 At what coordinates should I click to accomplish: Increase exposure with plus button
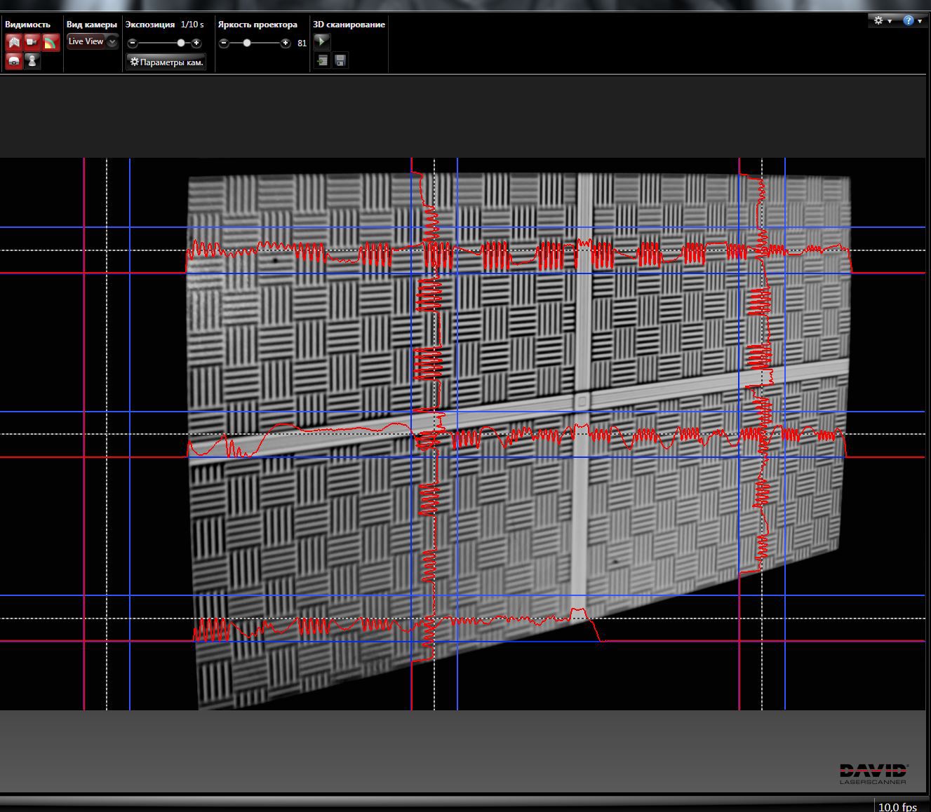pyautogui.click(x=196, y=43)
